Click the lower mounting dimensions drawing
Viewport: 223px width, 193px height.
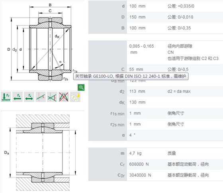(x=41, y=152)
